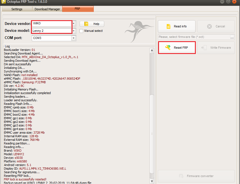Click the 'Loader send successfuly.' log line

(x=20, y=100)
